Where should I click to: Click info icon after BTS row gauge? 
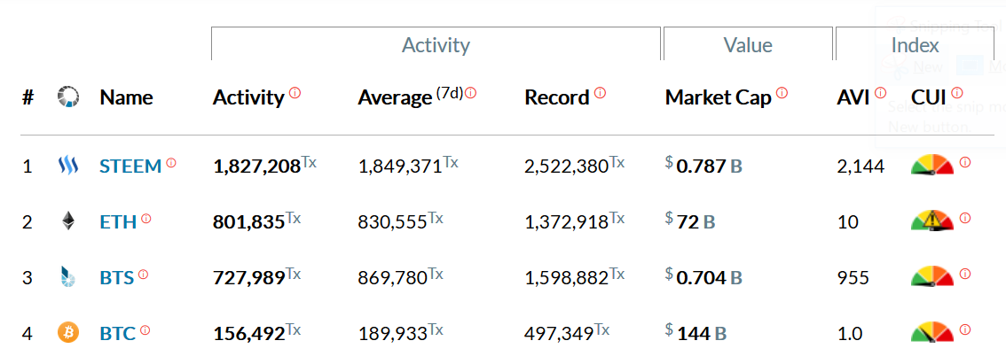coord(965,275)
